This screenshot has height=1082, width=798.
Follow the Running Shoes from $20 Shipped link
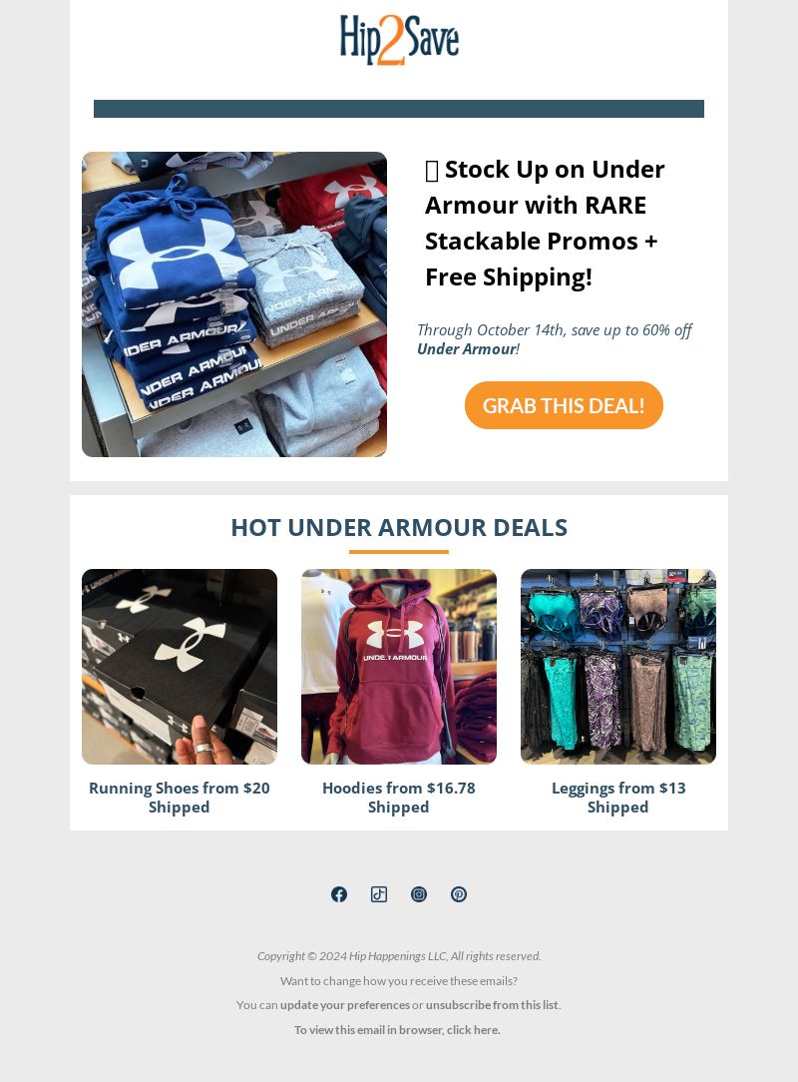(180, 797)
